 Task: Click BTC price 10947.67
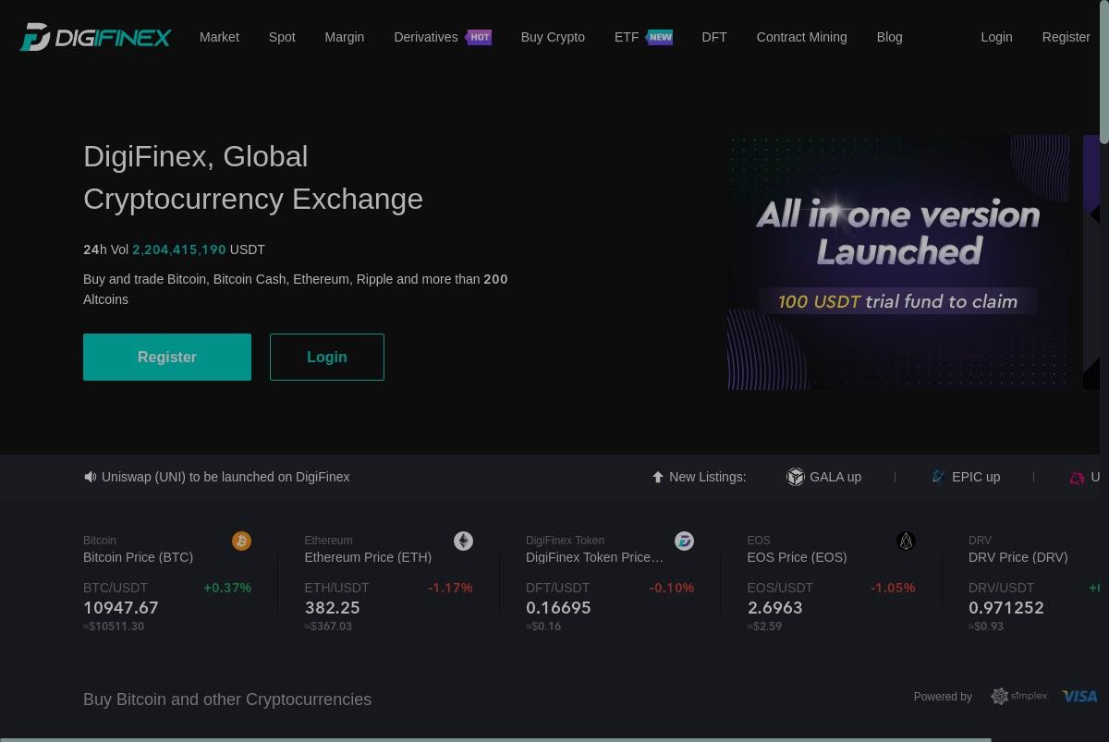point(121,608)
